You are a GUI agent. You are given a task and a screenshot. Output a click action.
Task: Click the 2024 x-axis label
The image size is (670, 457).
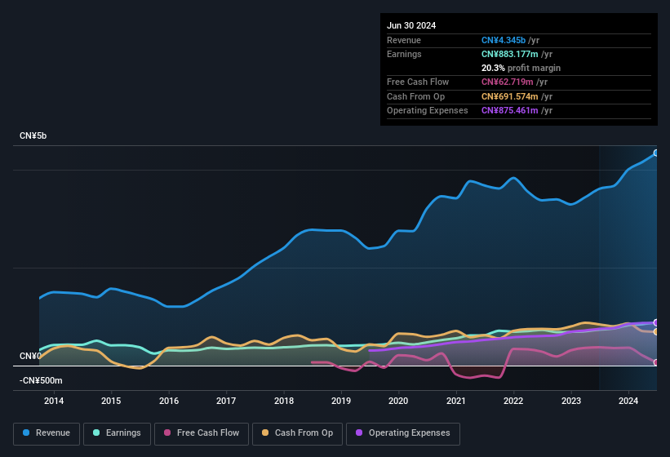click(628, 401)
